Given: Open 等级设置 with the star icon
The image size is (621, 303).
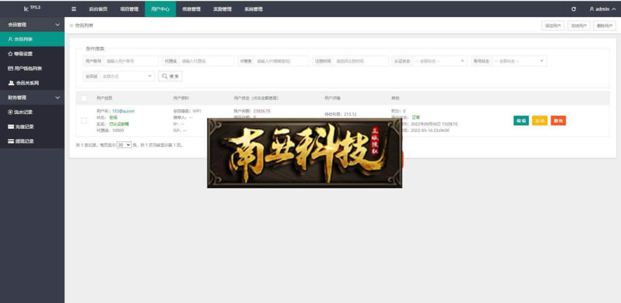Looking at the screenshot, I should (x=32, y=54).
